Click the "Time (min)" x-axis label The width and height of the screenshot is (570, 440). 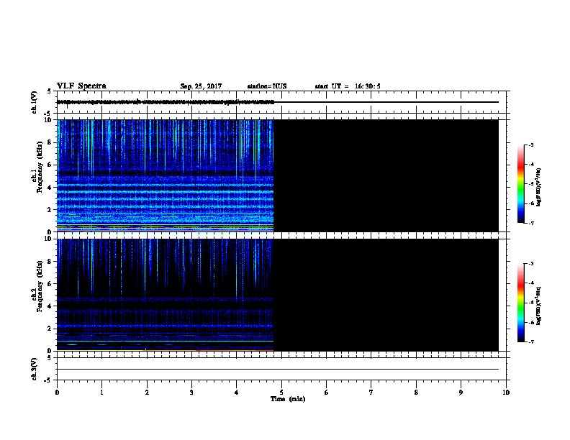pyautogui.click(x=288, y=399)
